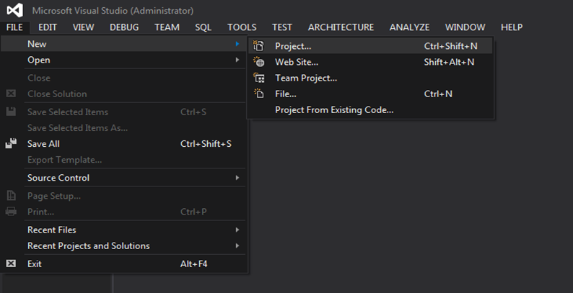This screenshot has height=293, width=573.
Task: Open the ANALYZE menu
Action: click(410, 27)
